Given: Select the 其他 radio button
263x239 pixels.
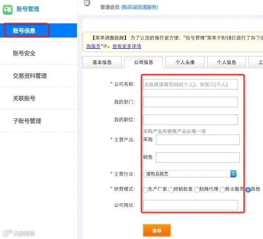Looking at the screenshot, I should point(248,190).
